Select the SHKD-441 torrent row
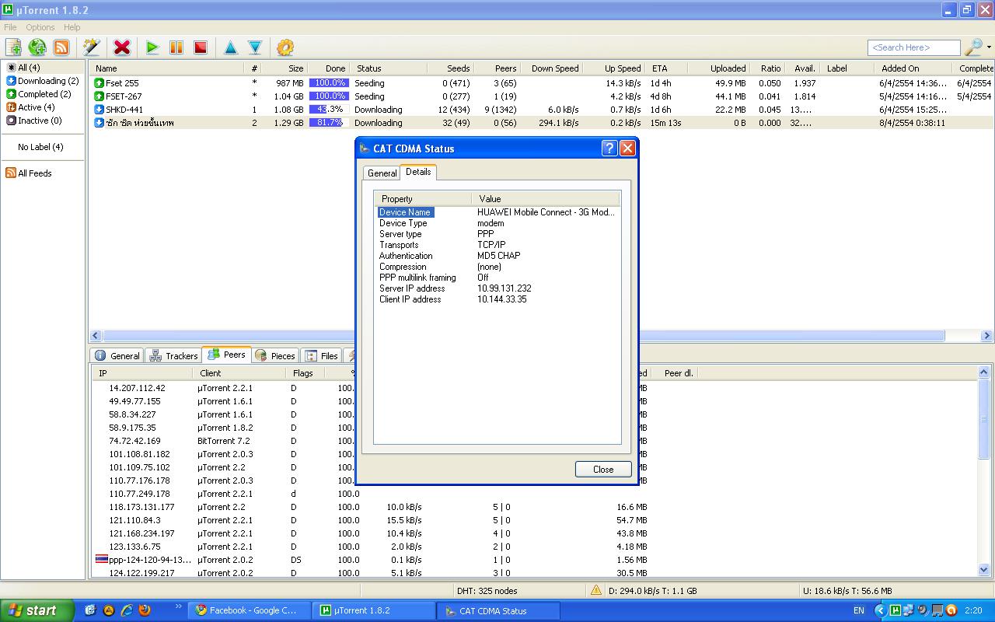The height and width of the screenshot is (622, 995). point(540,110)
